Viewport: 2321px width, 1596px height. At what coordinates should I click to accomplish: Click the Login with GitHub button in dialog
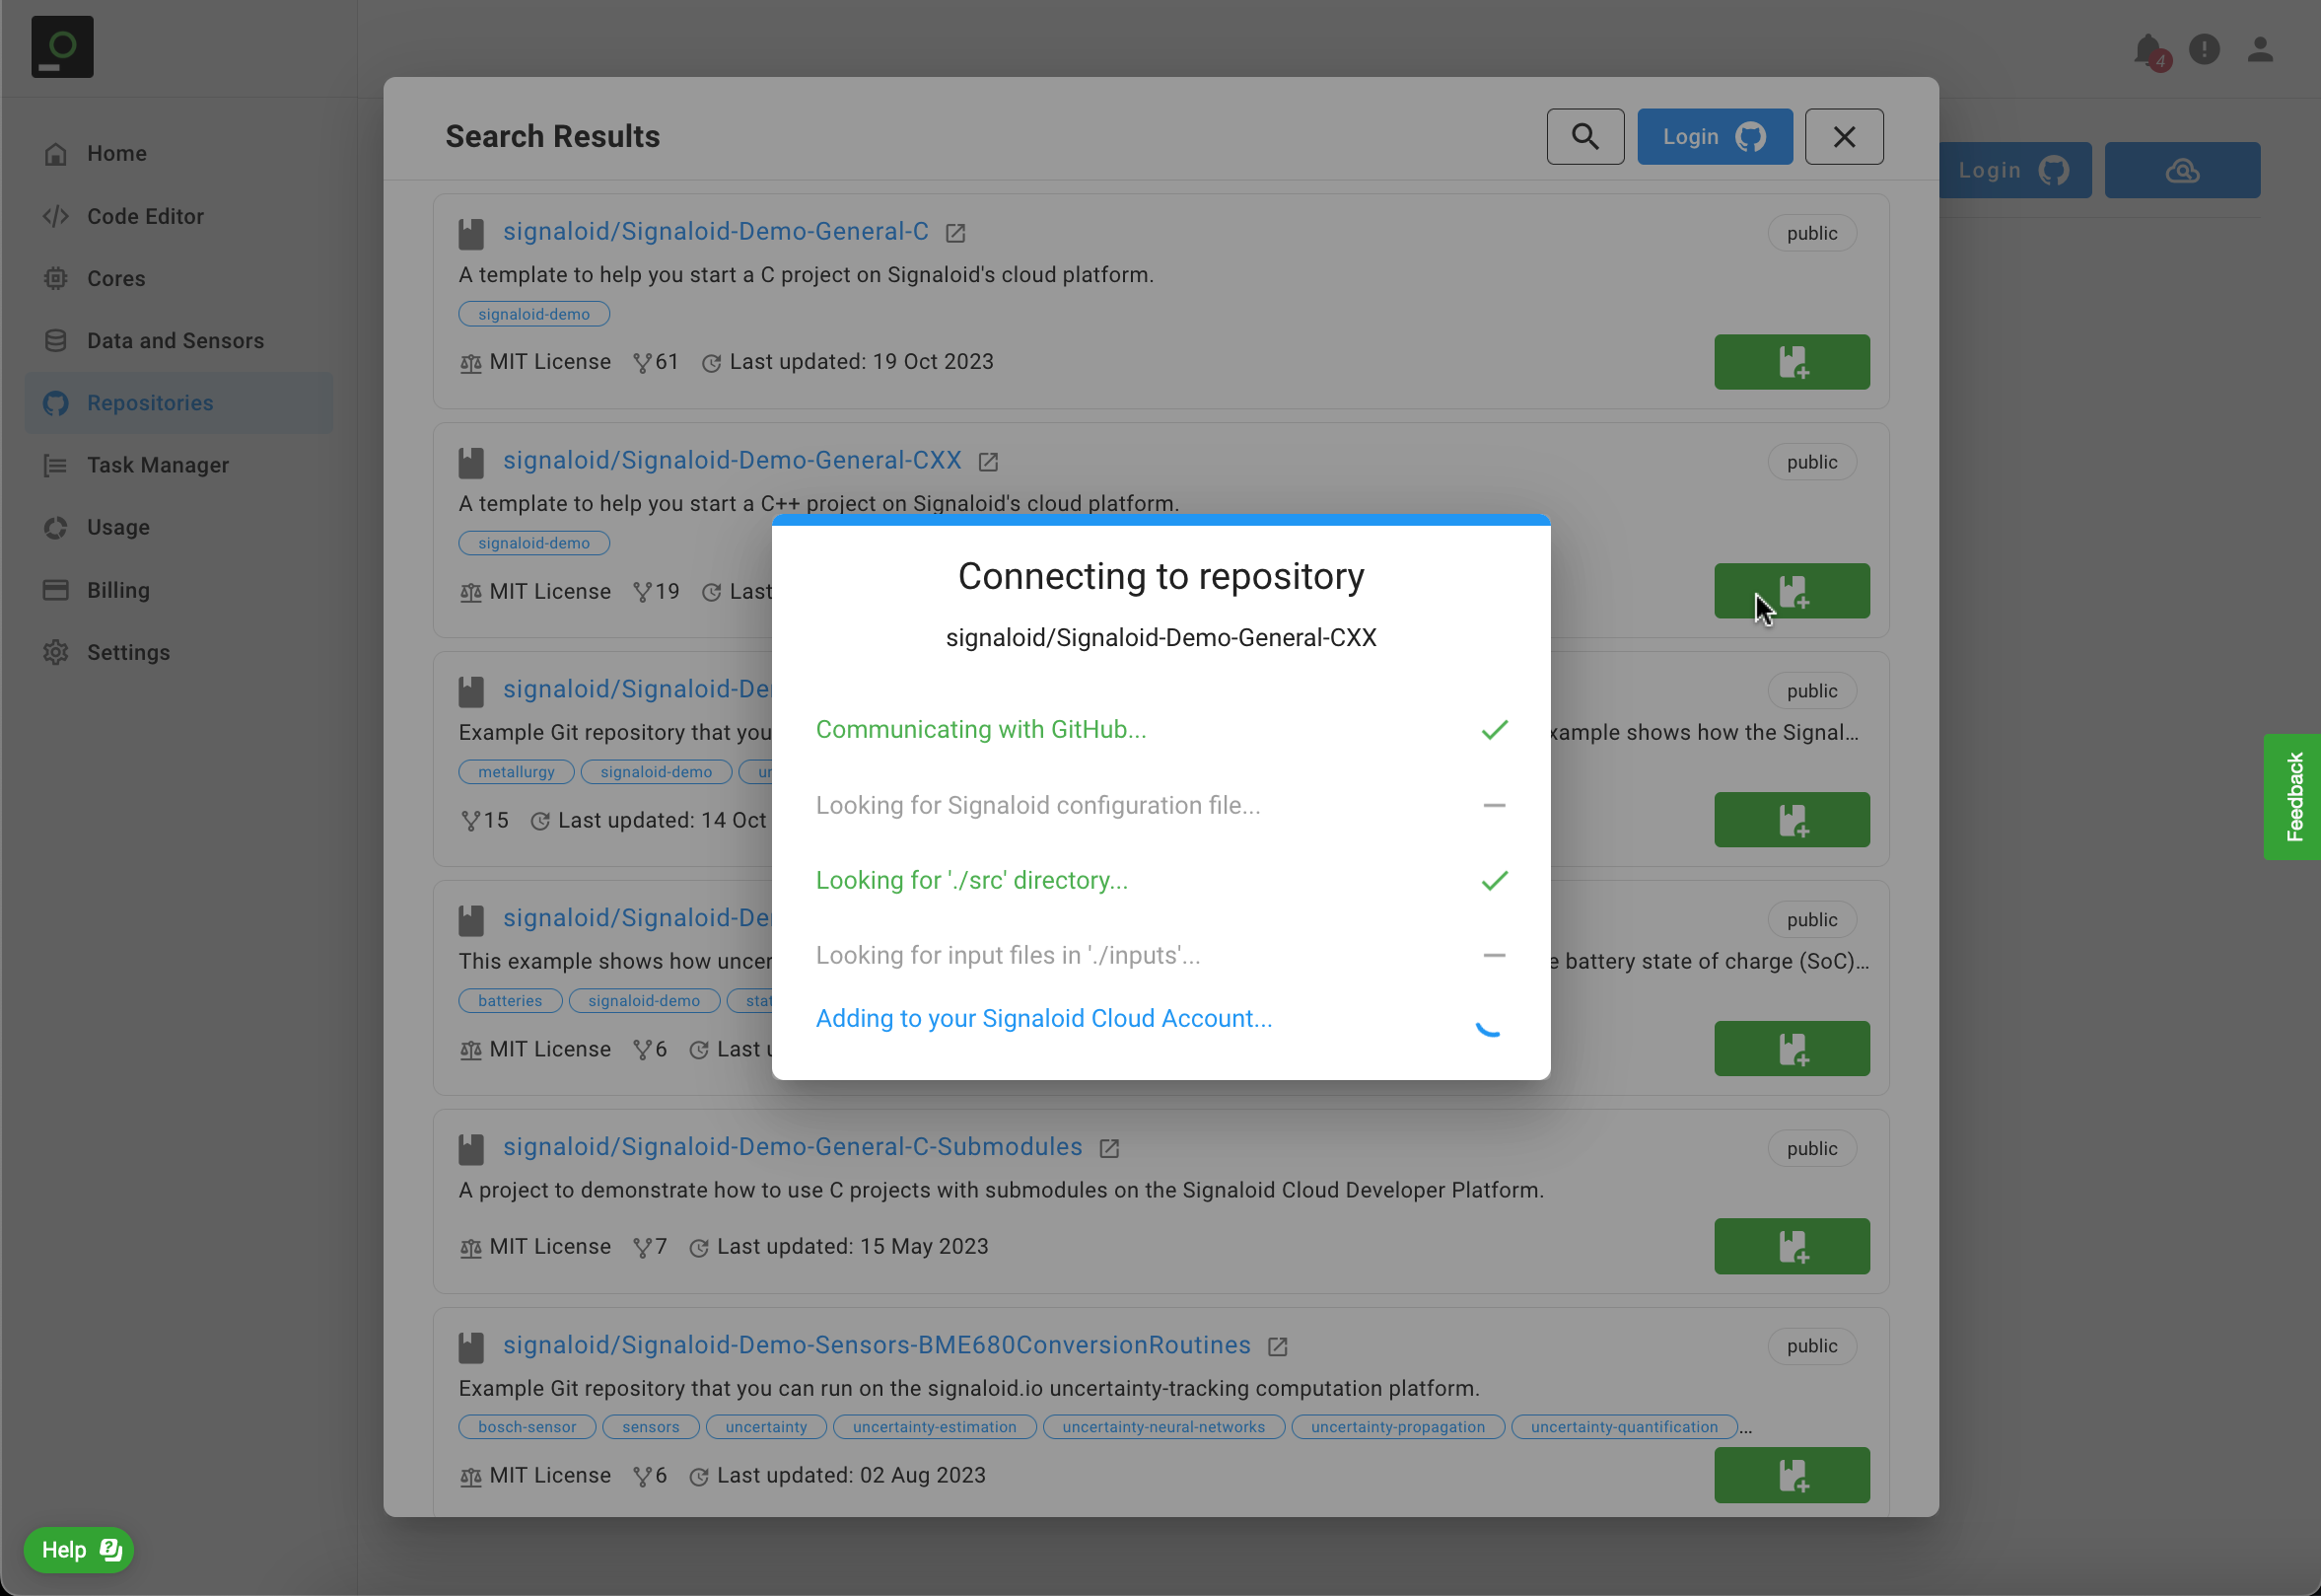(x=1715, y=136)
